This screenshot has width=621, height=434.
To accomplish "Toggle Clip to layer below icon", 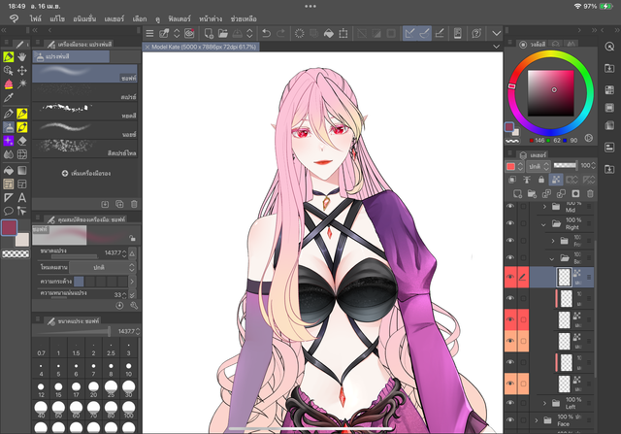I will [512, 180].
